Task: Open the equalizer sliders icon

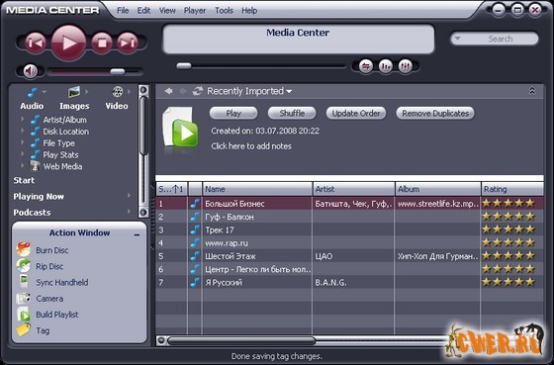Action: (x=406, y=66)
